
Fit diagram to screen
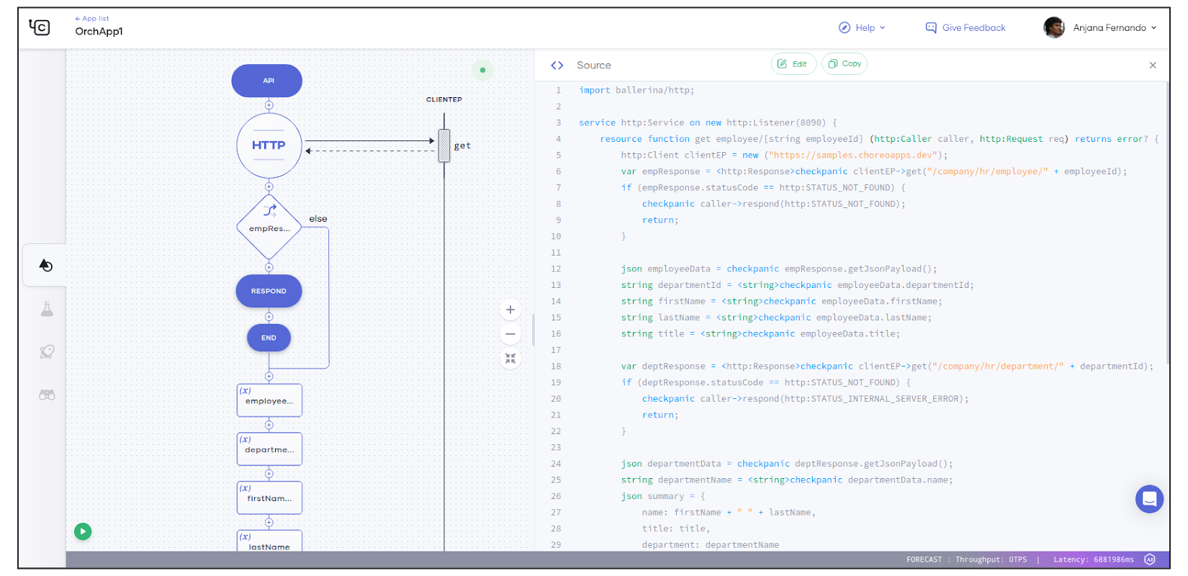pos(510,358)
